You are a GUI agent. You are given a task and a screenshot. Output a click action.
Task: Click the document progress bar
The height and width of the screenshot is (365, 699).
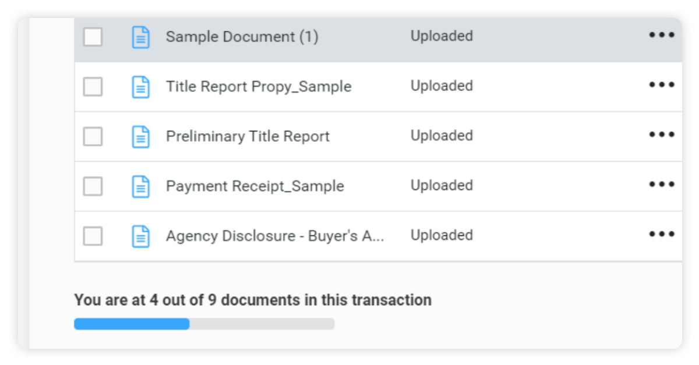[204, 324]
